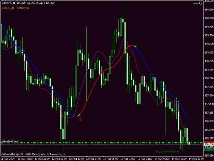Click the order open marker on the last candle
Screen dimensions: 214x161
pos(189,143)
